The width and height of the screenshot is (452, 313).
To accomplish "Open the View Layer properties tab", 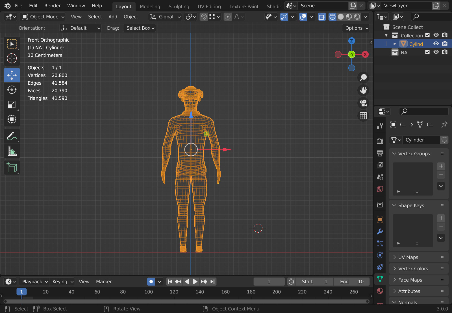I will [x=380, y=165].
